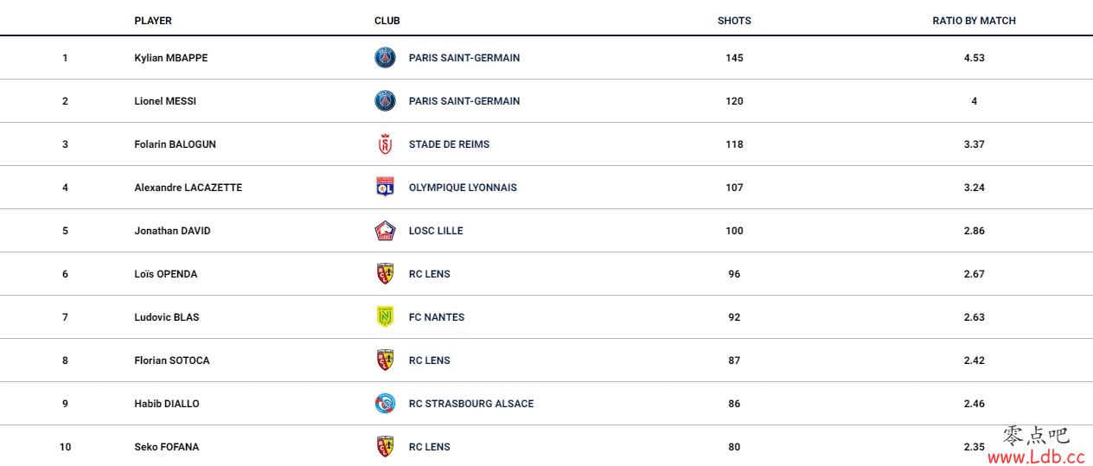Select the FC Nantes yellow badge
Screen dimensions: 1093x466
(385, 317)
